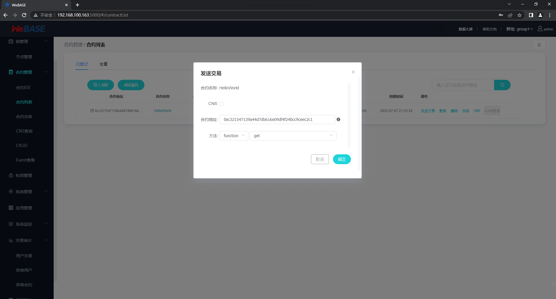The width and height of the screenshot is (556, 299).
Task: Open the get method dropdown
Action: [293, 136]
